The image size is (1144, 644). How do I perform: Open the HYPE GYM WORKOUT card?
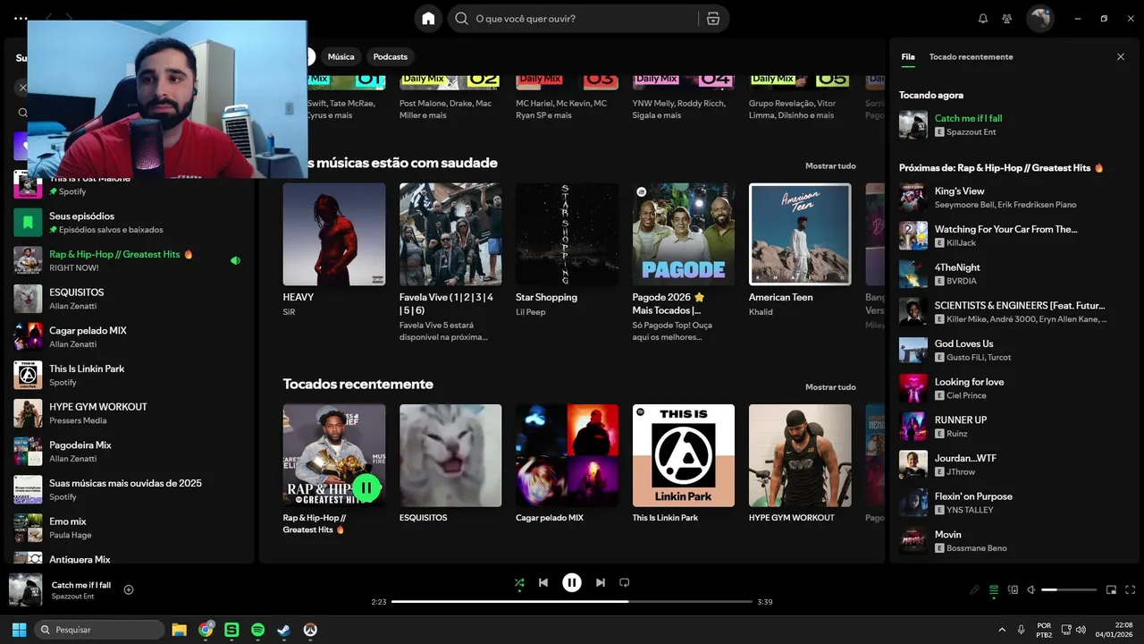800,465
